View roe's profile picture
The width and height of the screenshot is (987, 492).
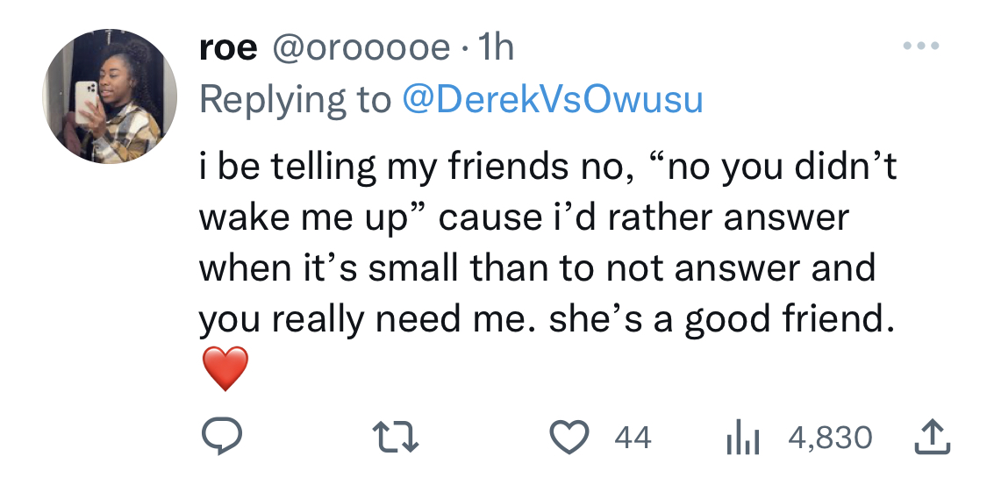point(110,96)
